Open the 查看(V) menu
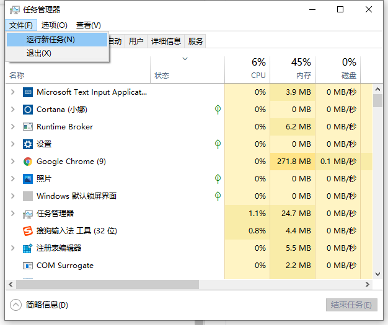The width and height of the screenshot is (388, 325). tap(88, 25)
